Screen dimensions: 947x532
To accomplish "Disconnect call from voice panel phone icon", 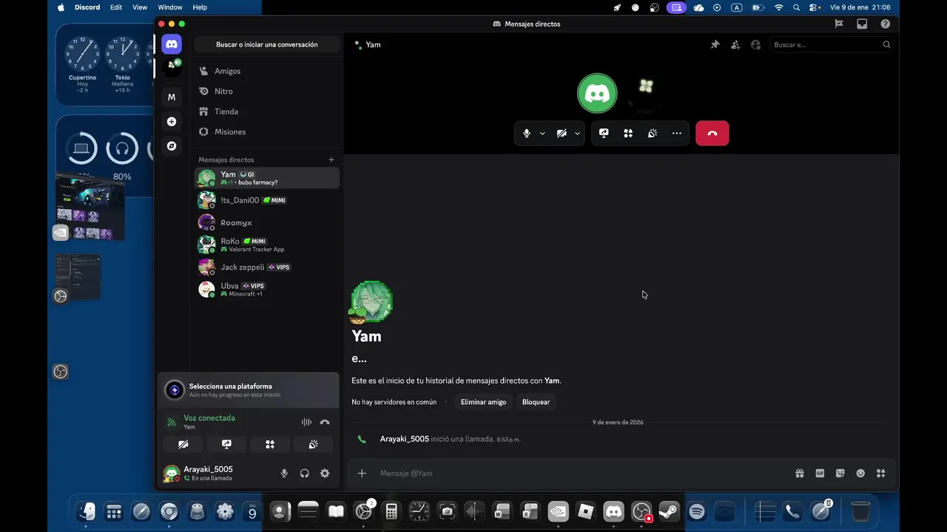I will pyautogui.click(x=325, y=422).
